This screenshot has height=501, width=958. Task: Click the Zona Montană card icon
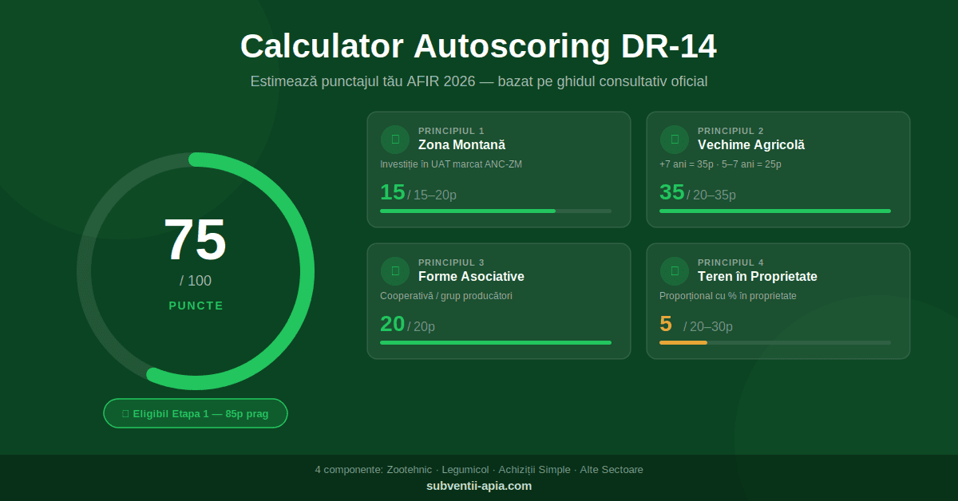pyautogui.click(x=394, y=139)
